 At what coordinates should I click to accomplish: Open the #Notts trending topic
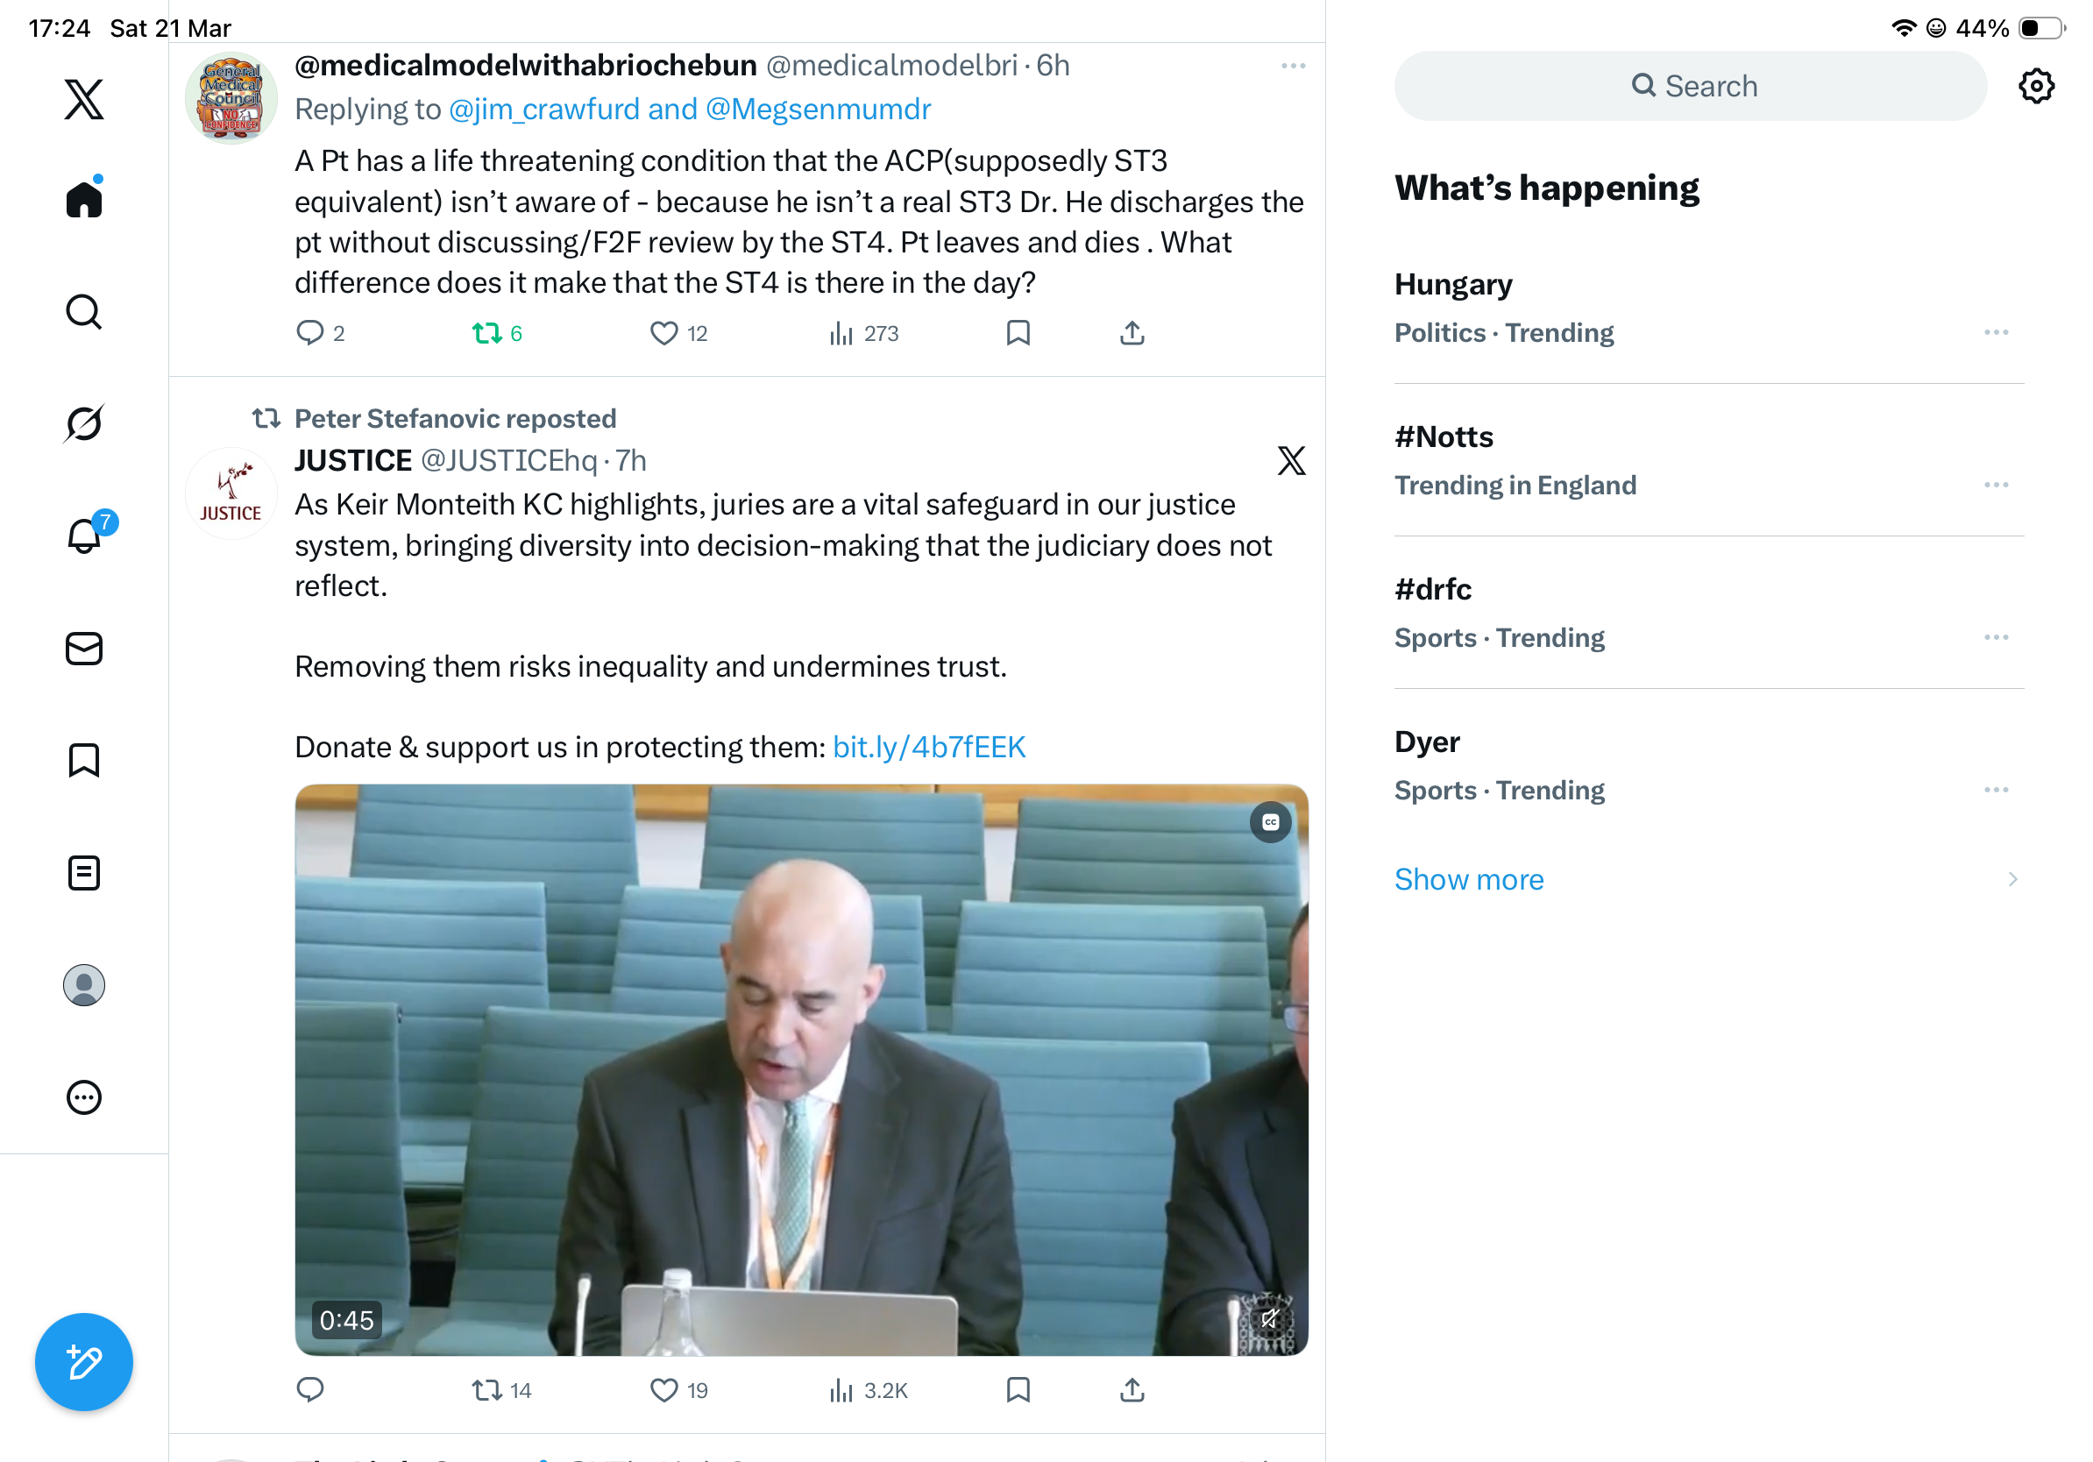(1707, 460)
